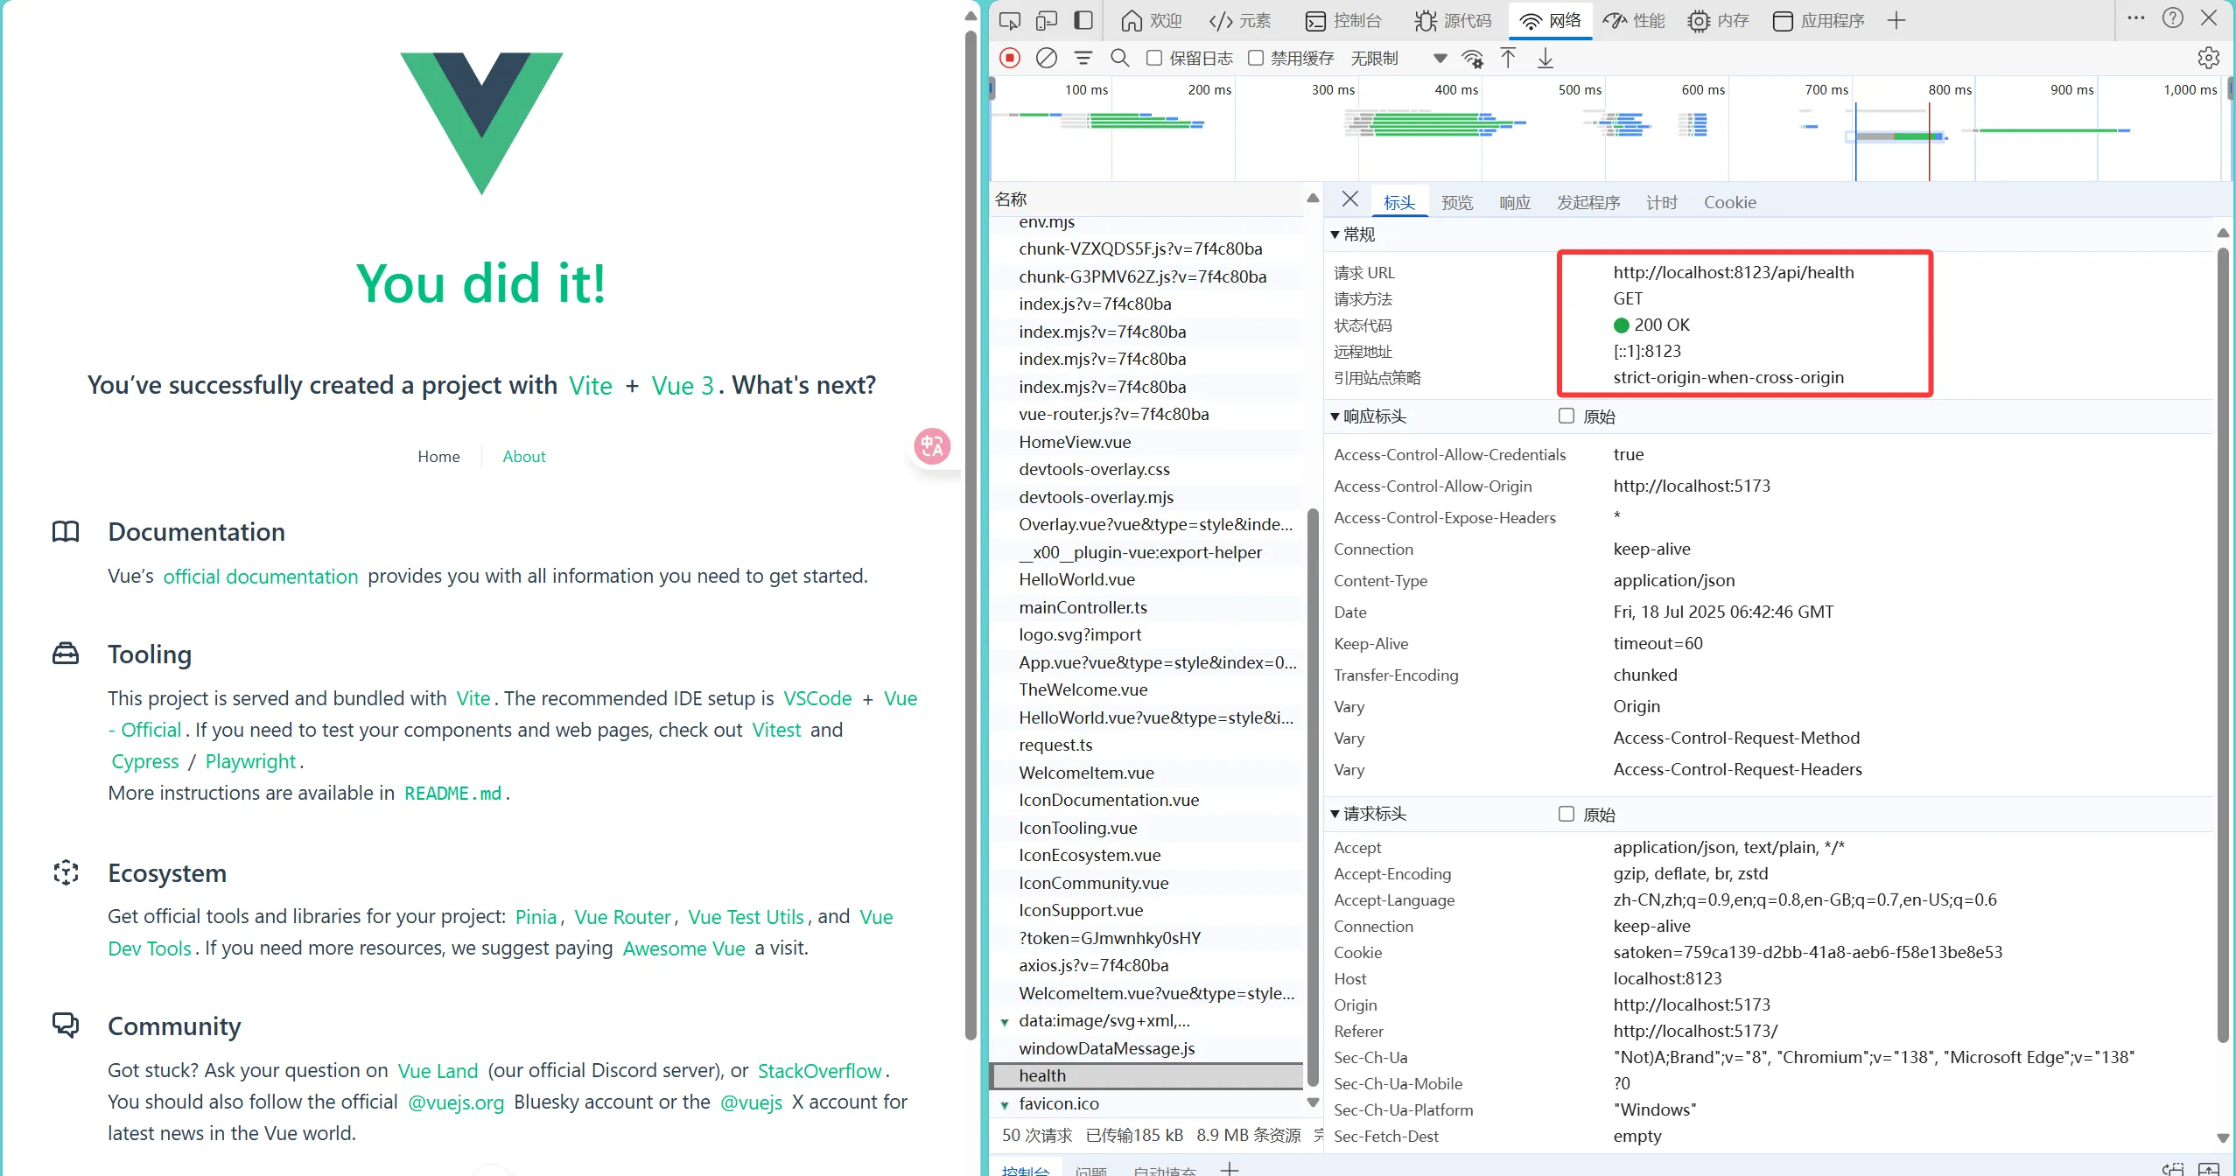Open the 无限制 throttling dropdown
This screenshot has height=1176, width=2236.
[x=1398, y=59]
